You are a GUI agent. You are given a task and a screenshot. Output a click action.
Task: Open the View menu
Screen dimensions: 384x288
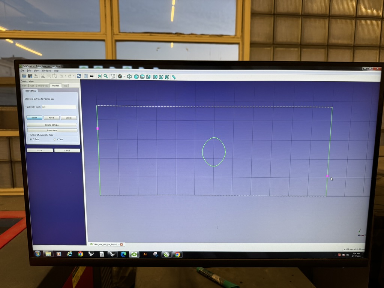36,70
